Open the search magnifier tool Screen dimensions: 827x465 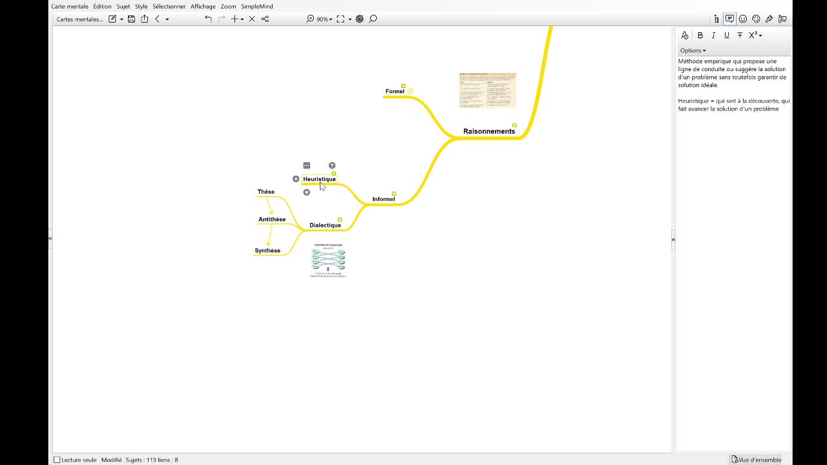tap(373, 19)
